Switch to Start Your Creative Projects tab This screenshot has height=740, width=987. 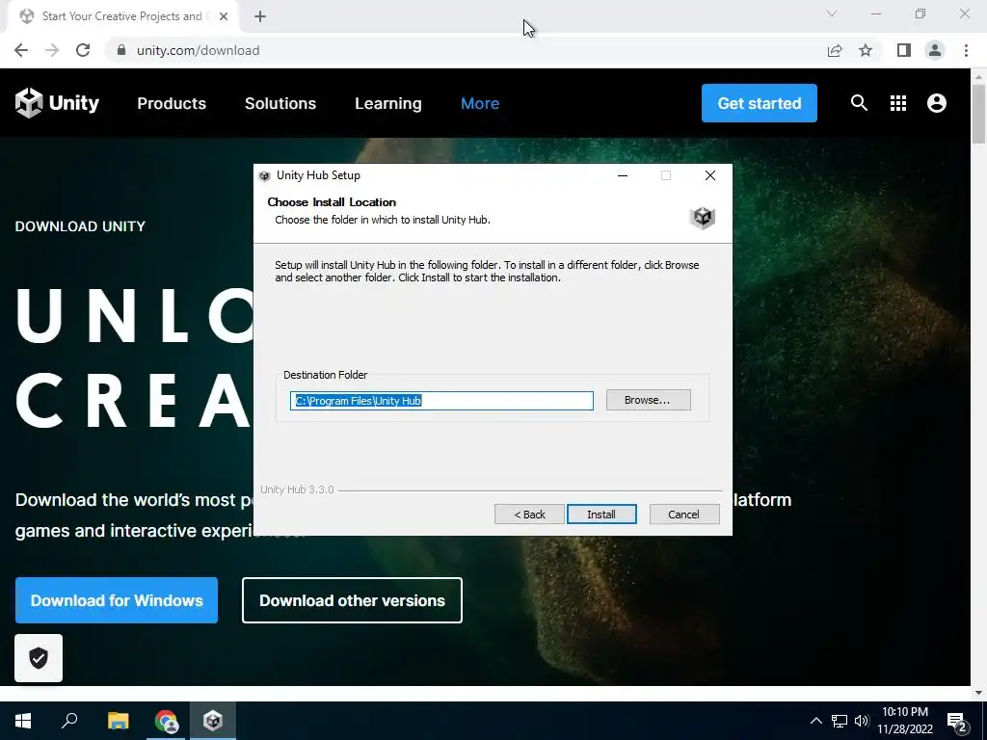pyautogui.click(x=121, y=16)
